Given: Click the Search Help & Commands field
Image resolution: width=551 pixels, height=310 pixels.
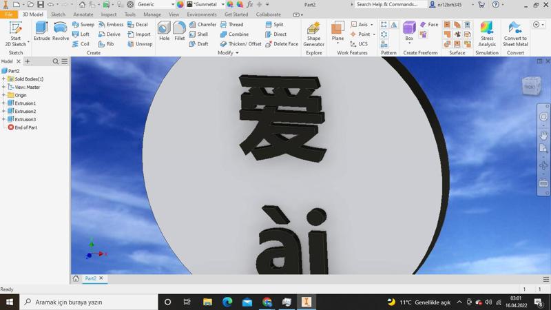Looking at the screenshot, I should pyautogui.click(x=391, y=5).
